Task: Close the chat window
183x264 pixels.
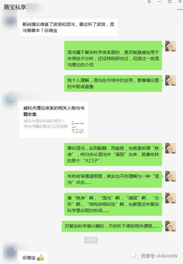Action: (180, 2)
